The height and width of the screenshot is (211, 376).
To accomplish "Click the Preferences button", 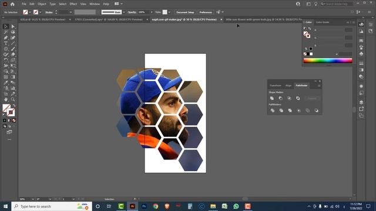I will point(206,12).
